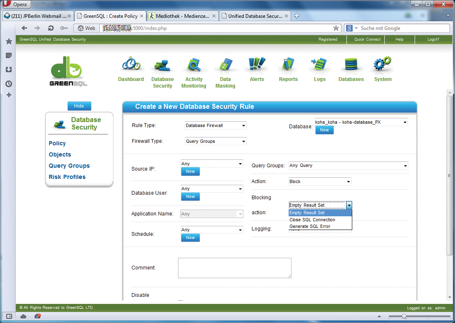Viewport: 455px width, 323px height.
Task: Click inside the Comment text box
Action: (234, 268)
